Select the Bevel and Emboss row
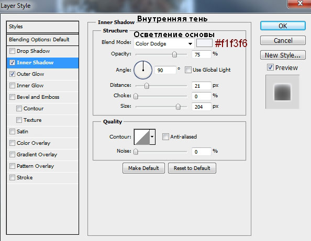The image size is (311, 241). coord(42,97)
